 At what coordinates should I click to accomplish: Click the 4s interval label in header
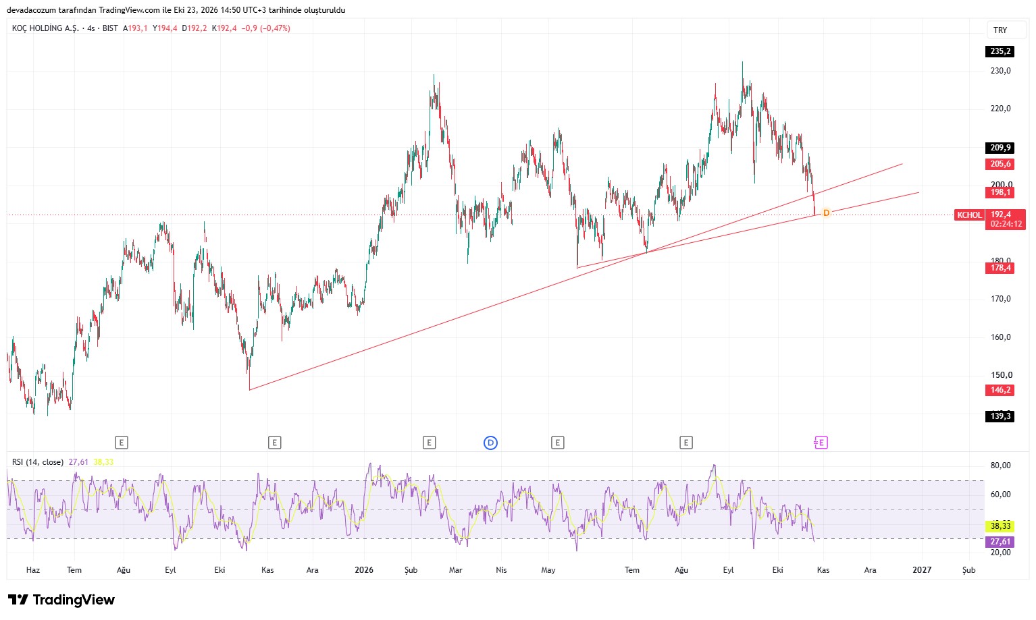[x=91, y=28]
